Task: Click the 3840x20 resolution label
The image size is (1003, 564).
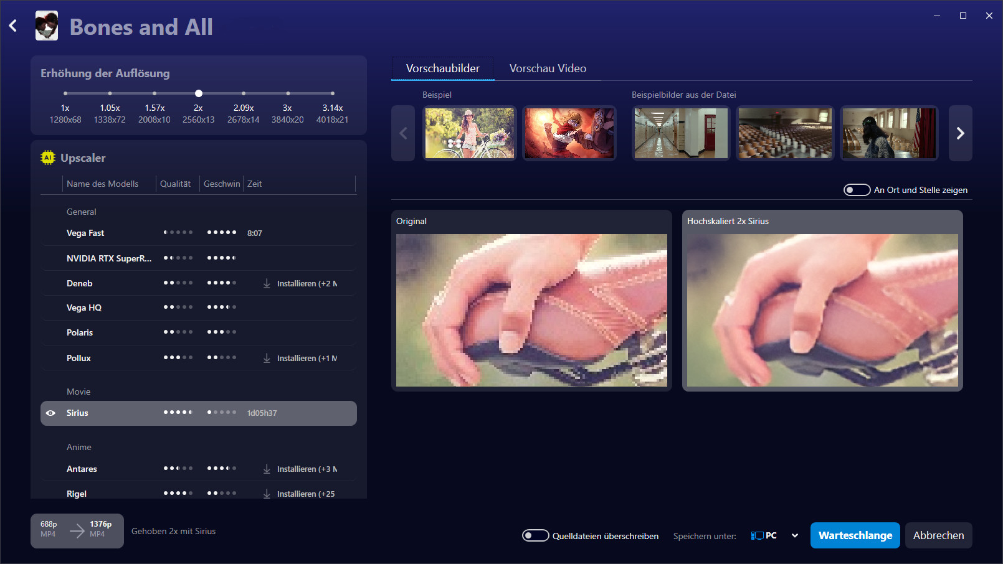Action: (288, 120)
